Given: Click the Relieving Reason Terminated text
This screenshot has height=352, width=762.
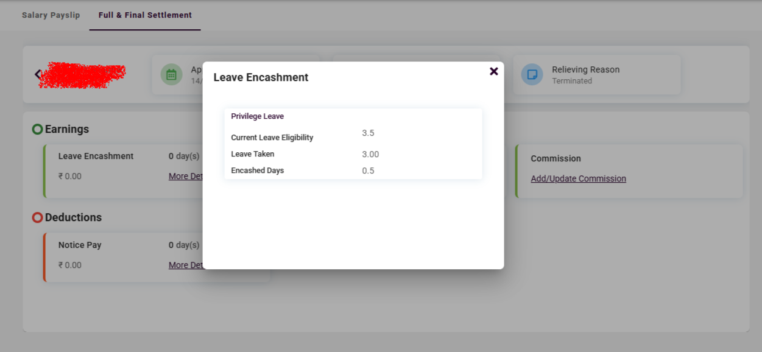Looking at the screenshot, I should click(x=571, y=81).
